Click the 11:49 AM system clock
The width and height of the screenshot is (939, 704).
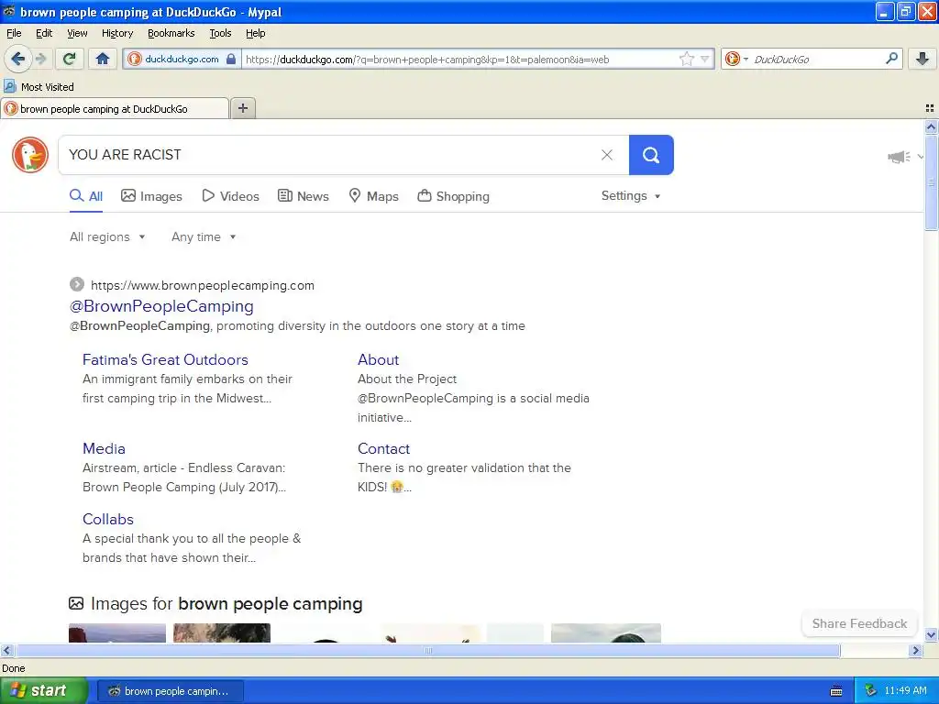pyautogui.click(x=905, y=691)
